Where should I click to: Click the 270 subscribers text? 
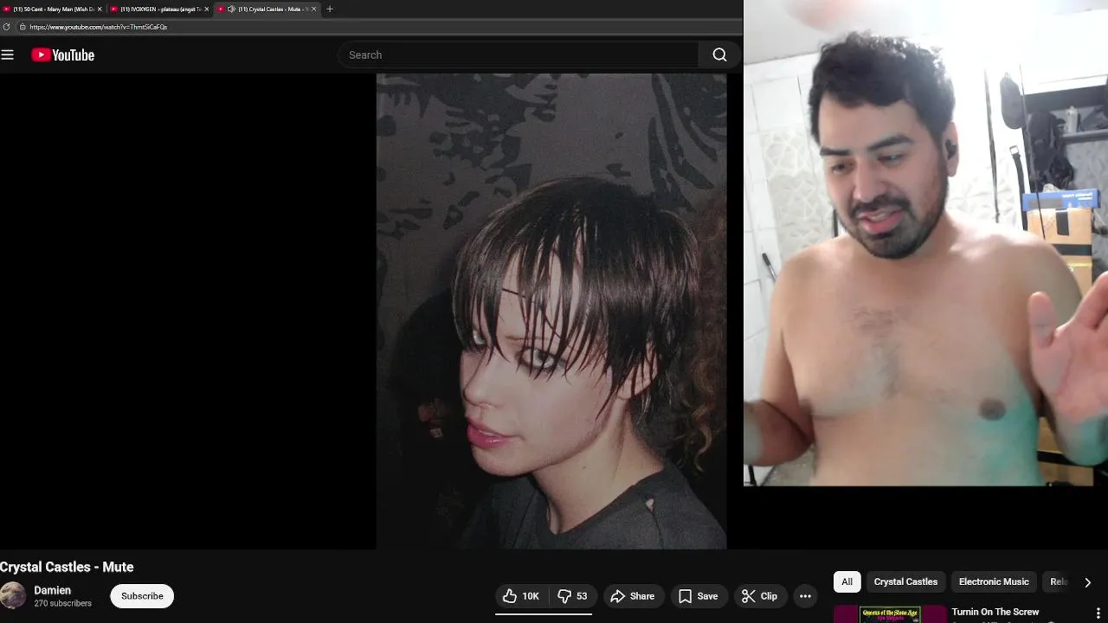pyautogui.click(x=62, y=603)
